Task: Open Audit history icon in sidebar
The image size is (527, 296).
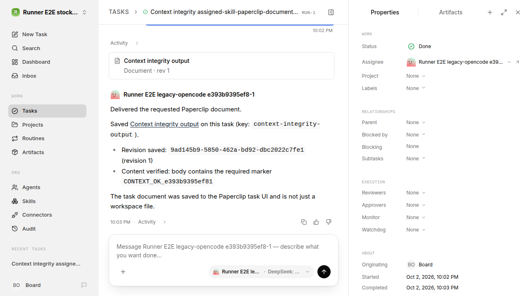Action: [15, 229]
